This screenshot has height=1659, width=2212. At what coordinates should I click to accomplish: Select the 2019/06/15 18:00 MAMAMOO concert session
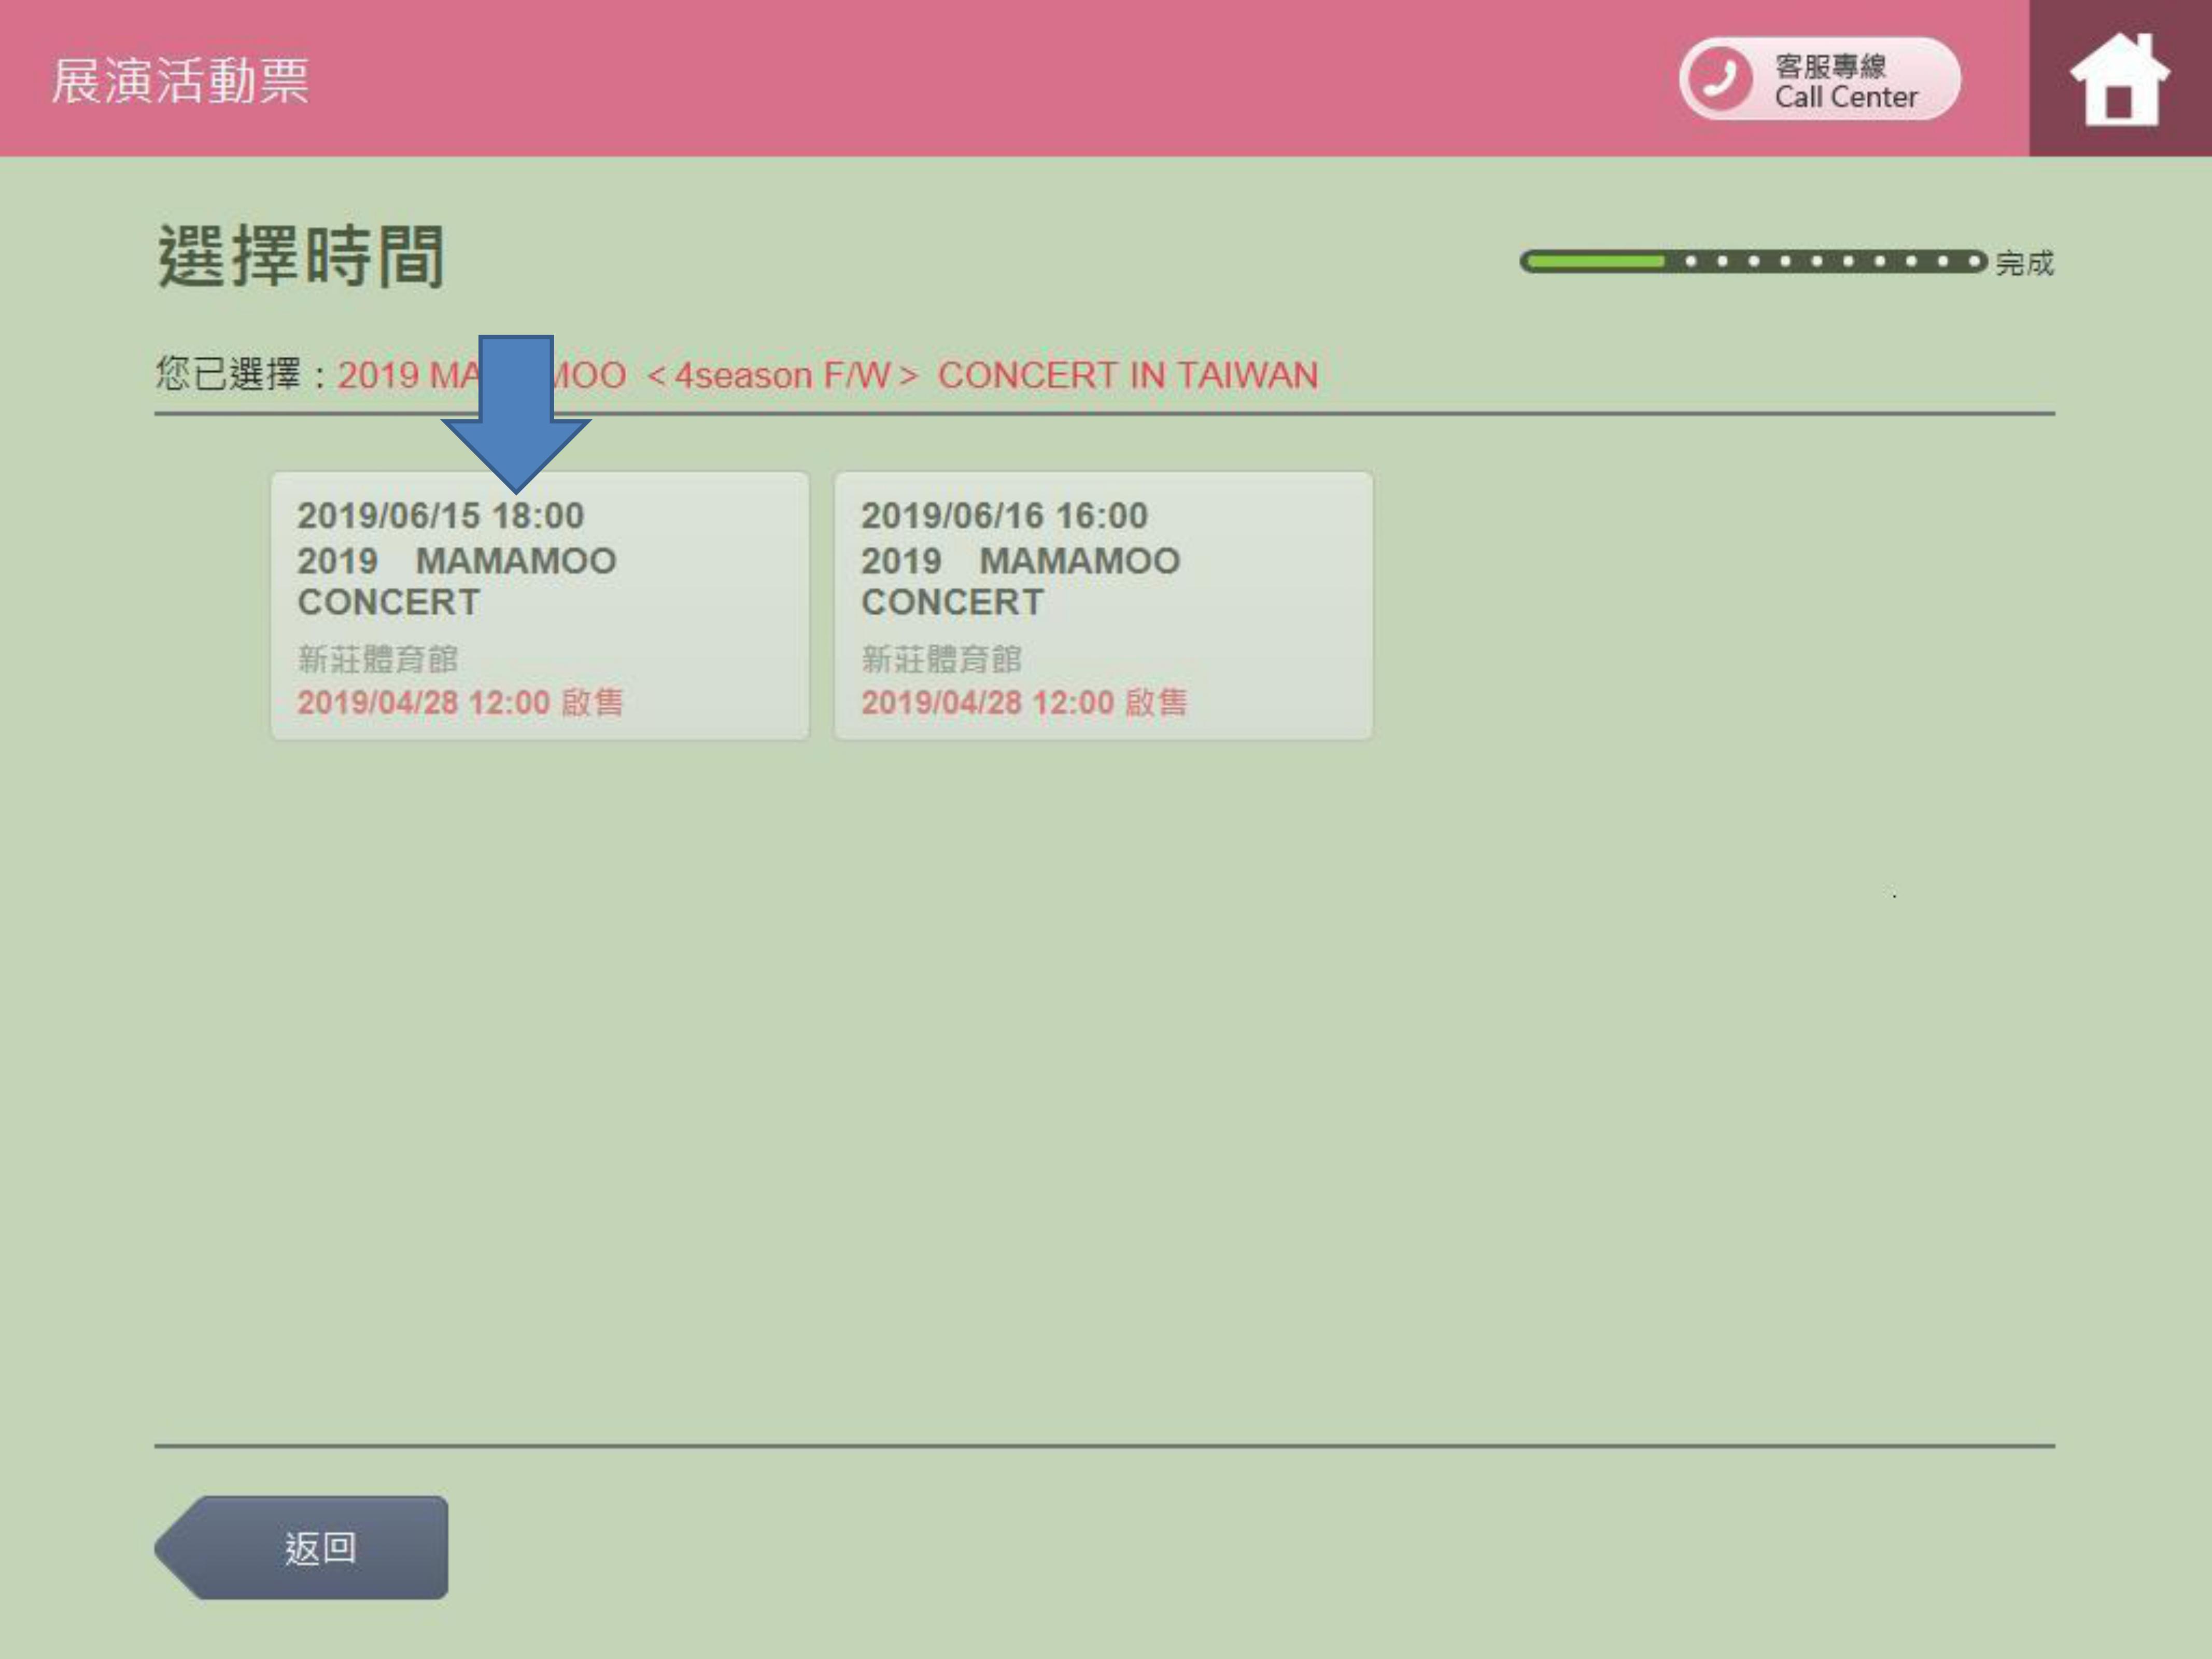tap(540, 606)
